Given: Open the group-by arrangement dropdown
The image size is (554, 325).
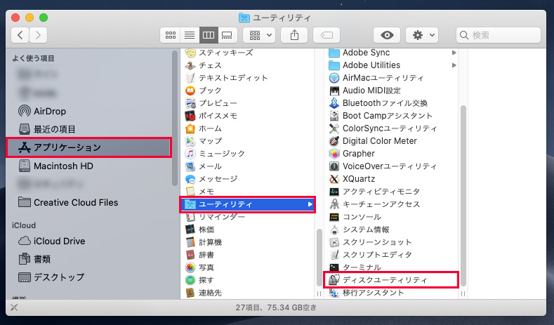Looking at the screenshot, I should [260, 35].
